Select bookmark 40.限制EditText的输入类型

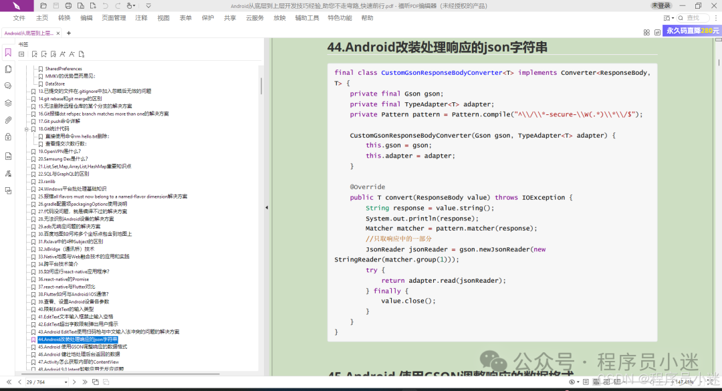point(66,309)
